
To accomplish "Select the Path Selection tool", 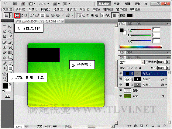I will click(x=5, y=68).
